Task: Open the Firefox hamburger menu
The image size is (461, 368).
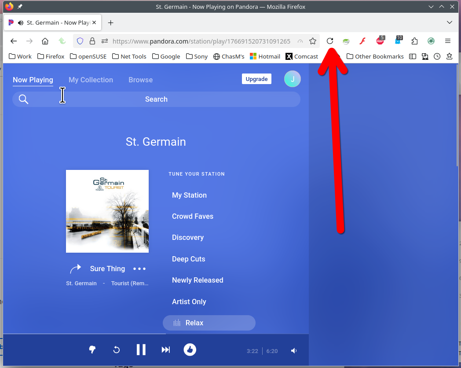Action: (x=448, y=41)
